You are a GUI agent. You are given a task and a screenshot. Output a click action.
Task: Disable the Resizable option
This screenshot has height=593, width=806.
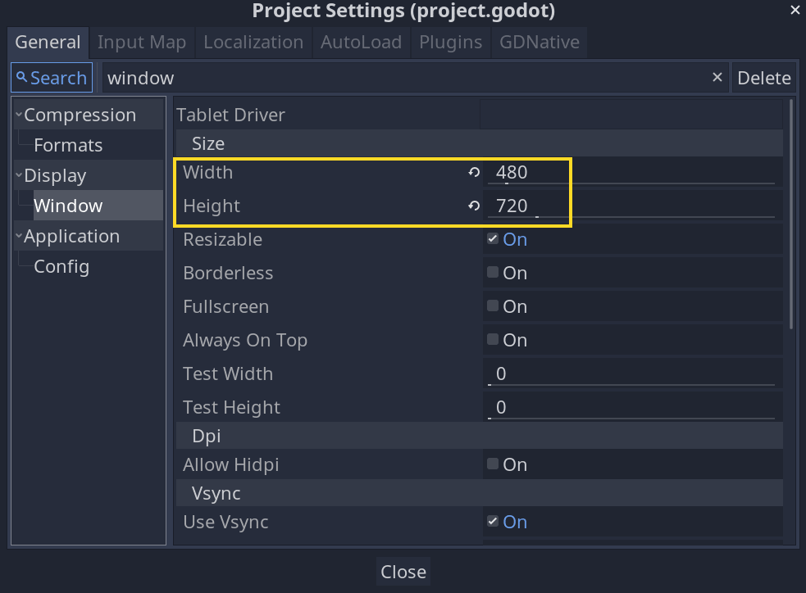coord(492,239)
